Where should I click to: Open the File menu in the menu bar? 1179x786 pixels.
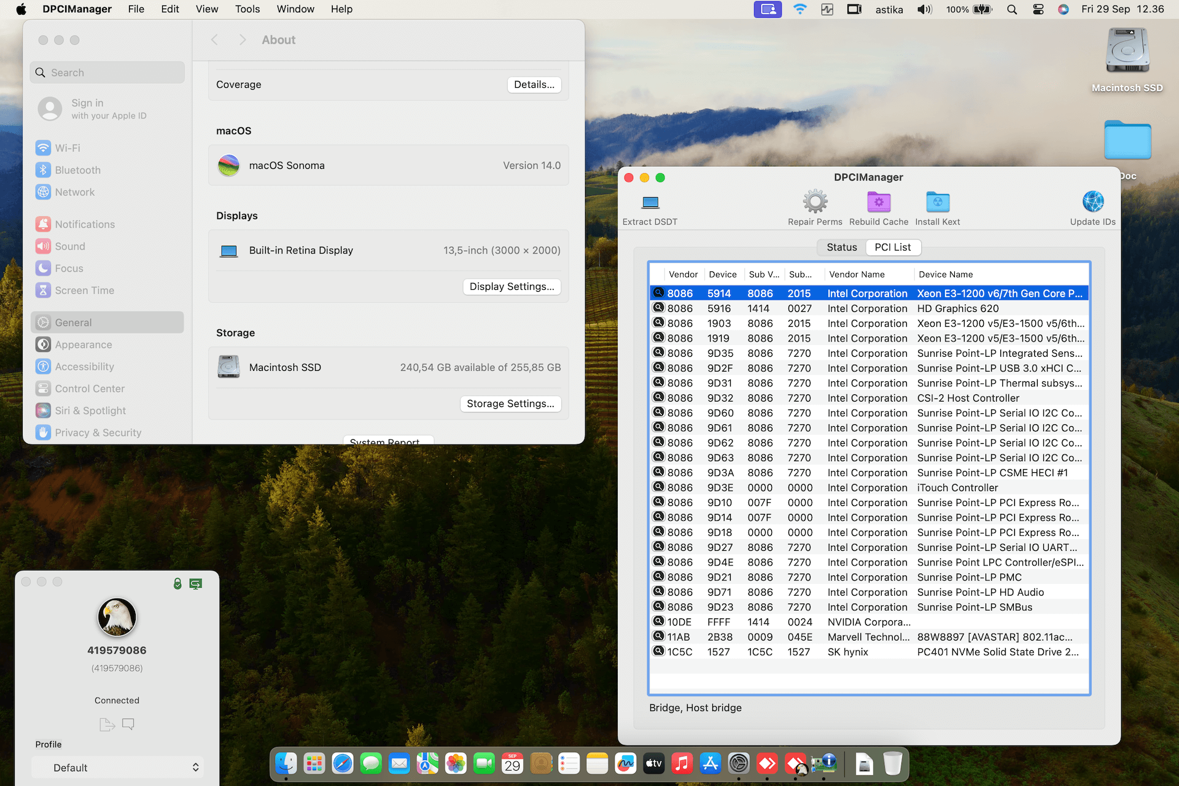coord(136,9)
